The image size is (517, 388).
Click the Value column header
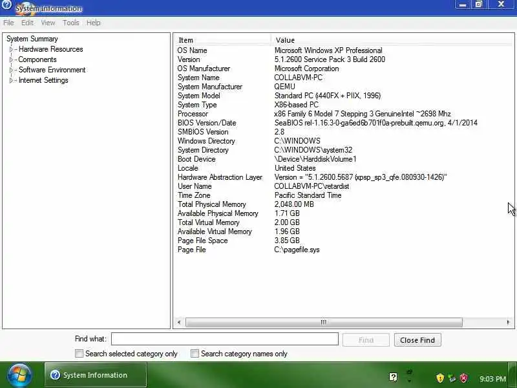[392, 40]
